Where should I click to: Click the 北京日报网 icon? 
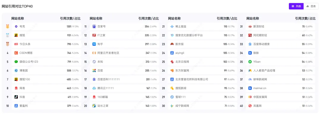coord(172,62)
